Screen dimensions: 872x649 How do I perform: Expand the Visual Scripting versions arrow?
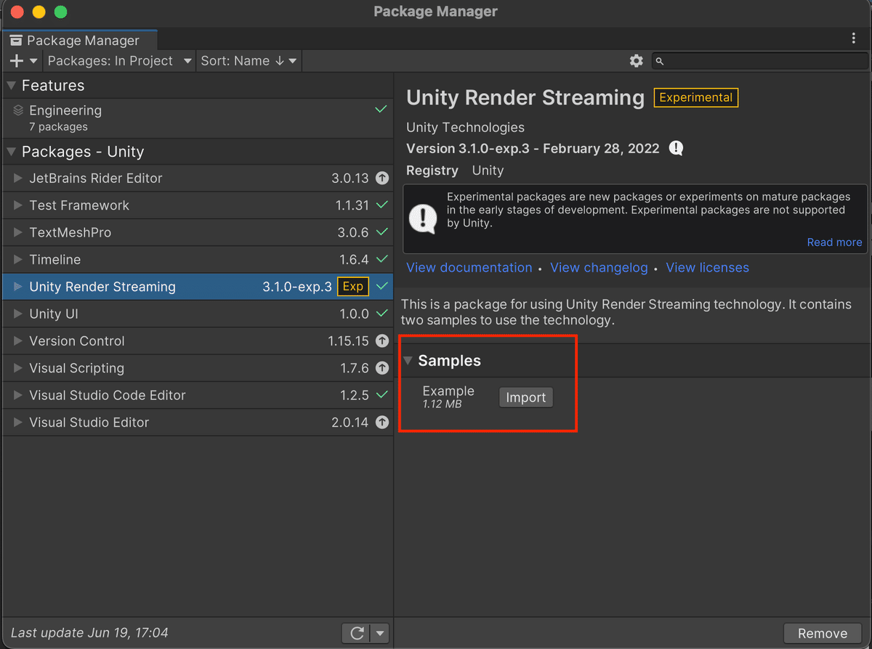click(18, 368)
